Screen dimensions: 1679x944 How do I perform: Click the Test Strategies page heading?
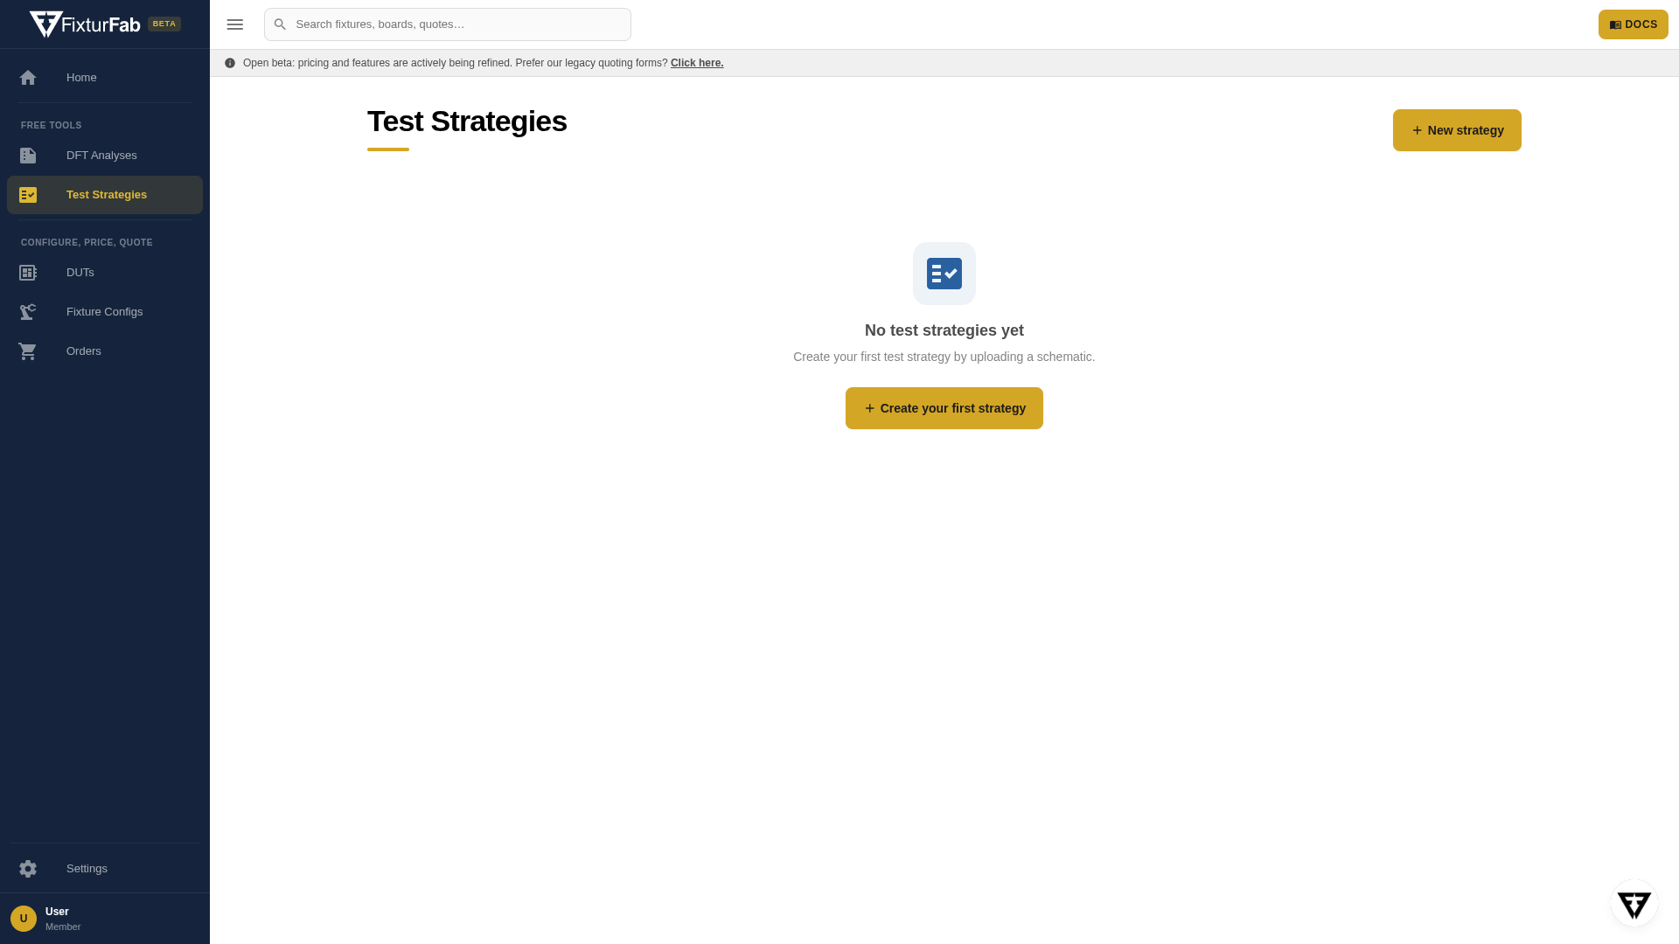pyautogui.click(x=467, y=121)
